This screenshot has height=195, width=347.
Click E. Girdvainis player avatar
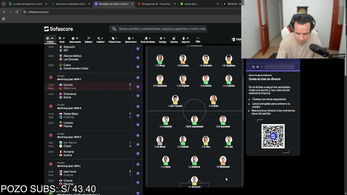206,58
